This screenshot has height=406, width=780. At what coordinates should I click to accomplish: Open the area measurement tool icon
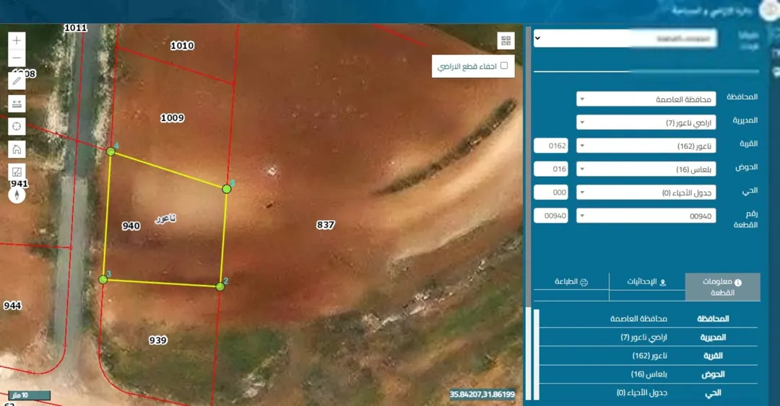pos(17,172)
